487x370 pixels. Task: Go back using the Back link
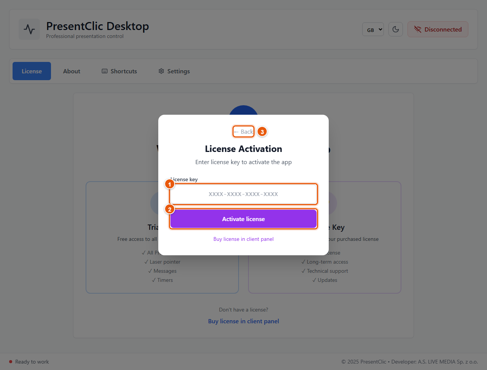pyautogui.click(x=243, y=131)
